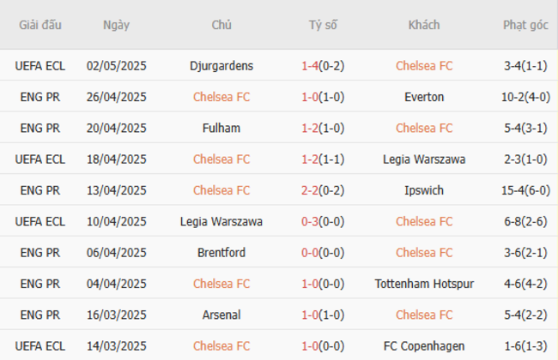The width and height of the screenshot is (558, 360).
Task: Open the 2-2(0-2) score against Ipswich
Action: click(323, 190)
